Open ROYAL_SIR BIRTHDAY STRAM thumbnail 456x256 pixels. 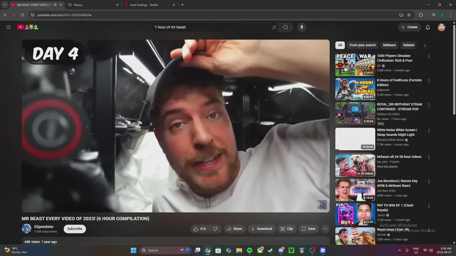point(355,114)
